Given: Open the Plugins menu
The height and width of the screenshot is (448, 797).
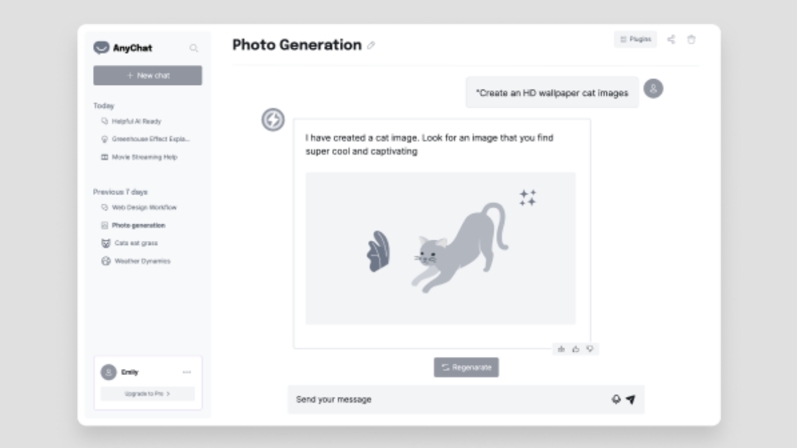Looking at the screenshot, I should point(636,40).
